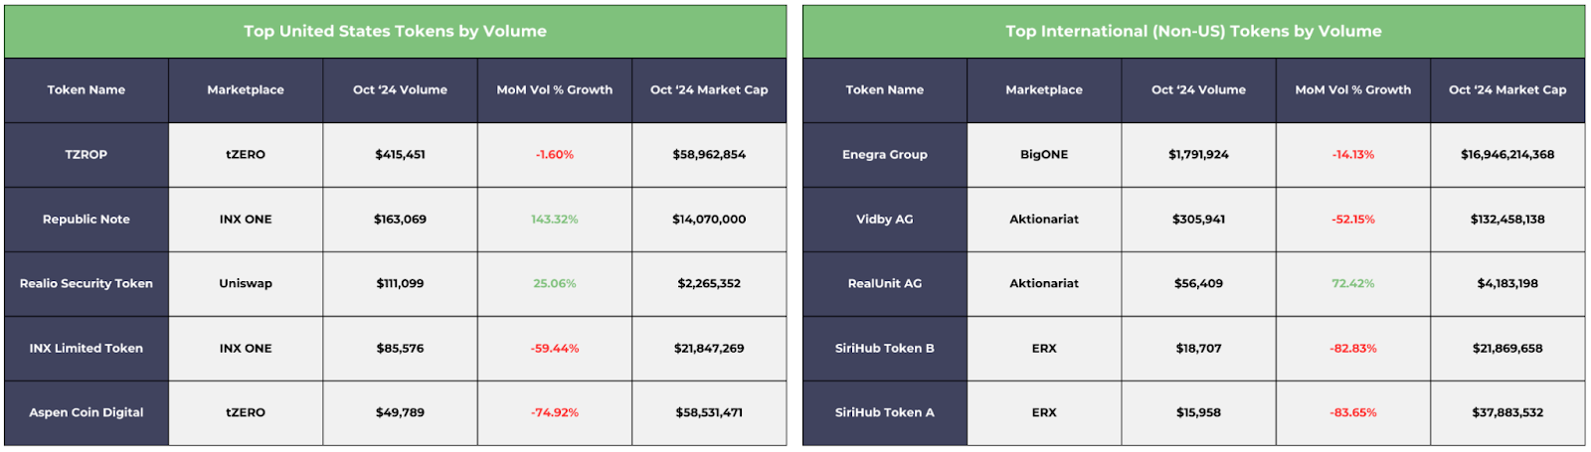Click the TZROP token name cell
The image size is (1591, 452).
point(87,155)
